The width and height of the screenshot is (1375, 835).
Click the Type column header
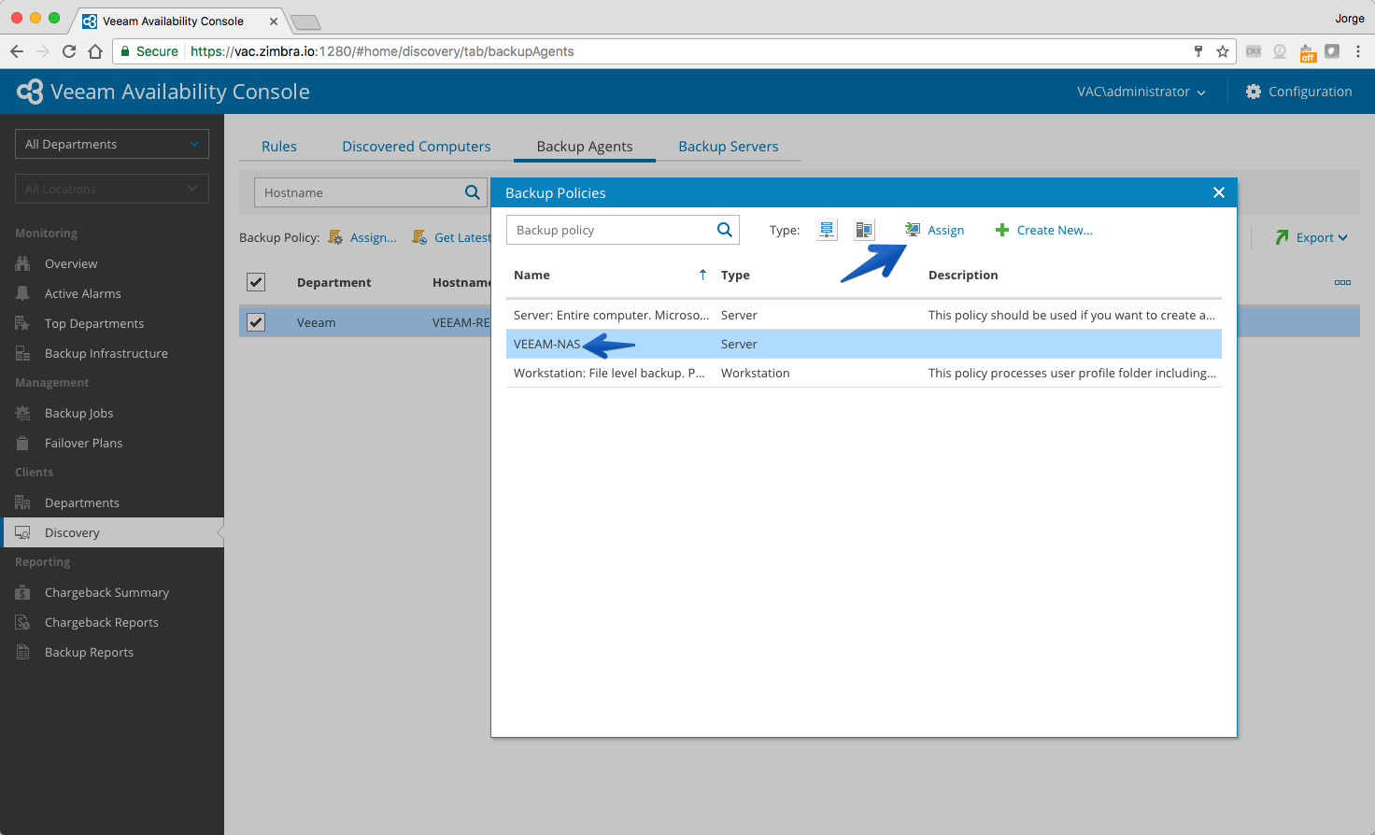[735, 275]
